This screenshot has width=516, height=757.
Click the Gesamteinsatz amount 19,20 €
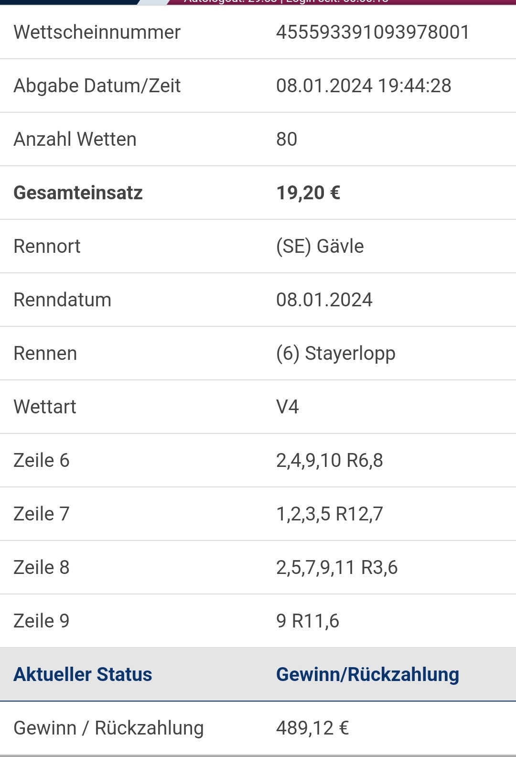(x=308, y=193)
